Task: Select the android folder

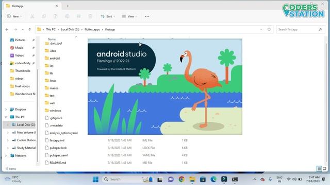Action: [x=55, y=58]
